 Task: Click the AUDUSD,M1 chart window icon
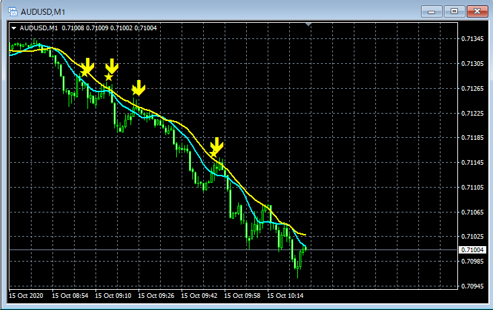(x=13, y=11)
